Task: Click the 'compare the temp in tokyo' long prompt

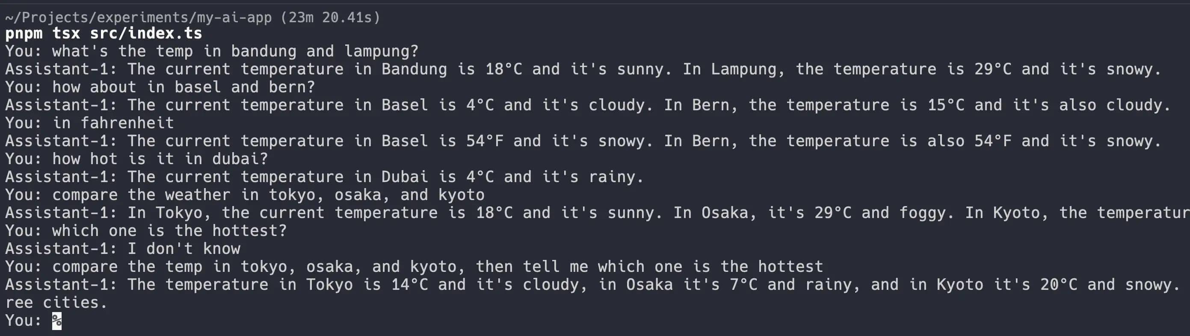Action: [x=414, y=267]
